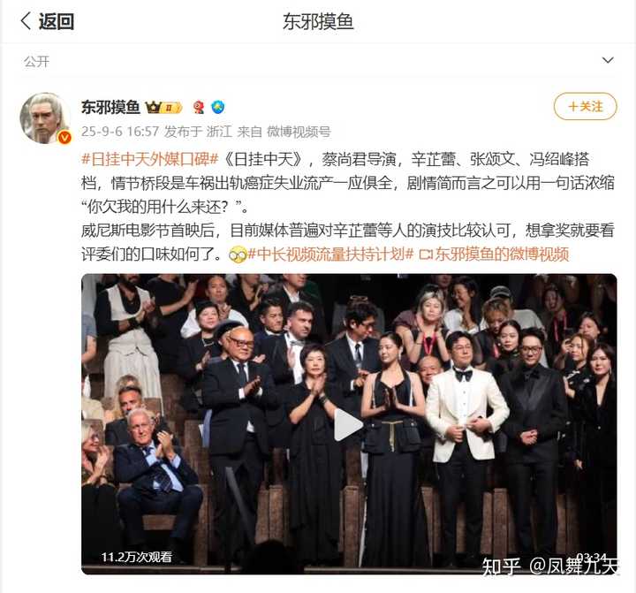Image resolution: width=636 pixels, height=593 pixels.
Task: Click the 东邪摸鱼 username
Action: [x=110, y=107]
